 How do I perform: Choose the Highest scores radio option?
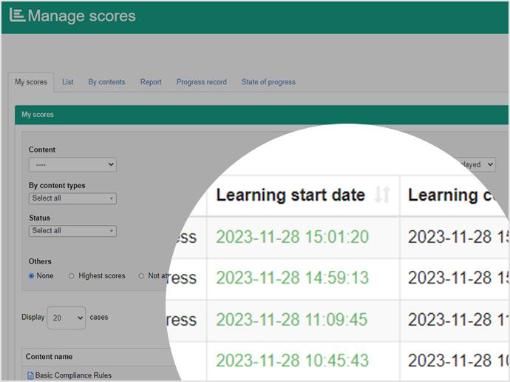coord(72,276)
